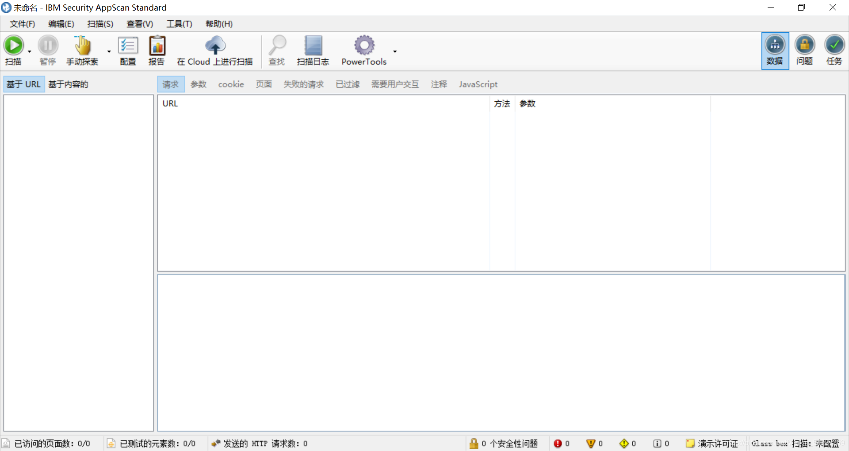This screenshot has width=849, height=451.
Task: Select the cookie tab
Action: (x=231, y=84)
